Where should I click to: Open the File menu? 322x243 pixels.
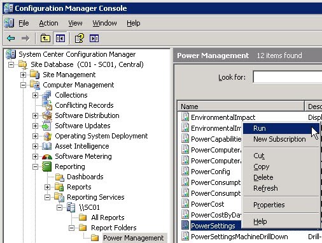coord(24,23)
